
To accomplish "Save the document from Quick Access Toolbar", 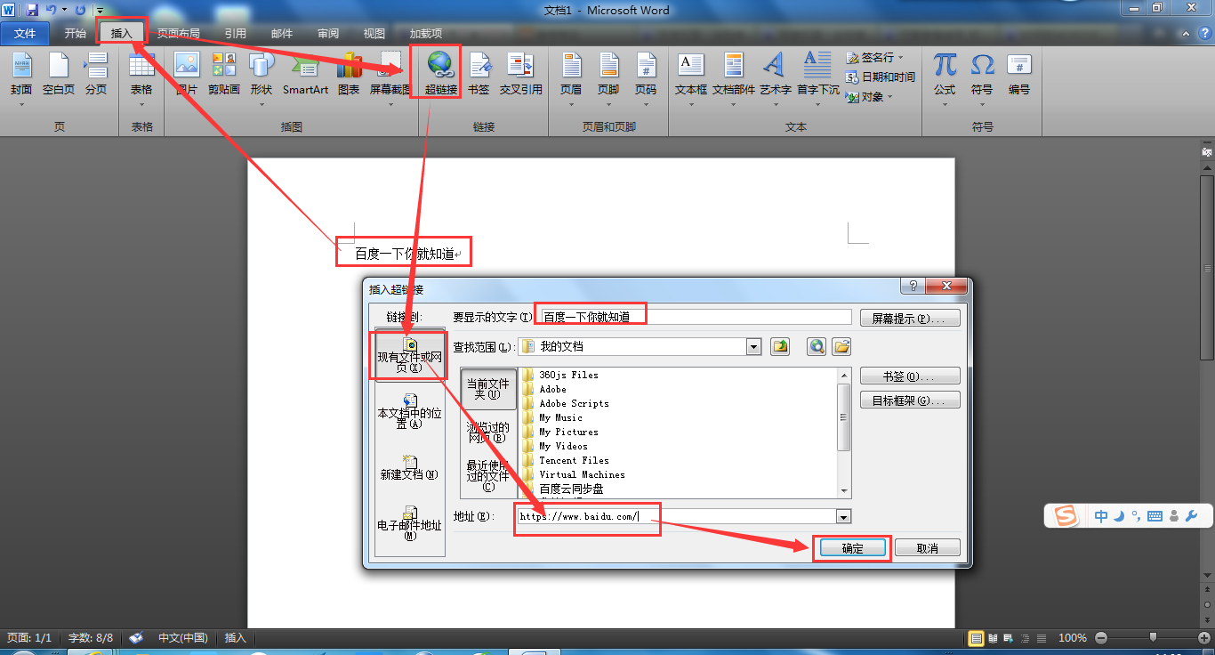I will pos(32,10).
